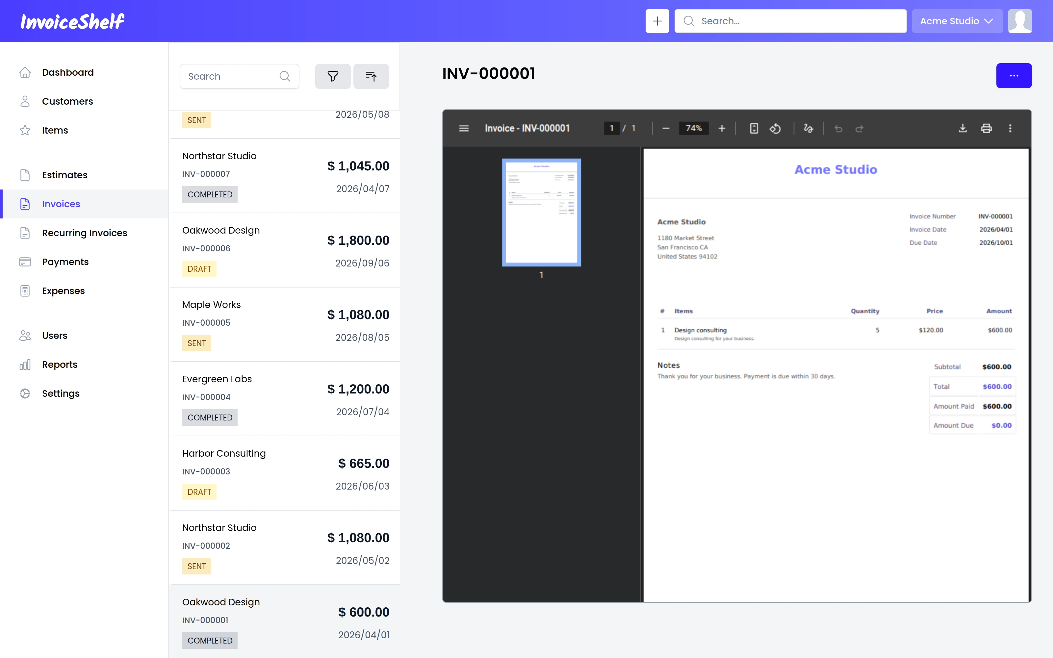The image size is (1053, 658).
Task: Click the invoice list search magnifier
Action: [285, 77]
